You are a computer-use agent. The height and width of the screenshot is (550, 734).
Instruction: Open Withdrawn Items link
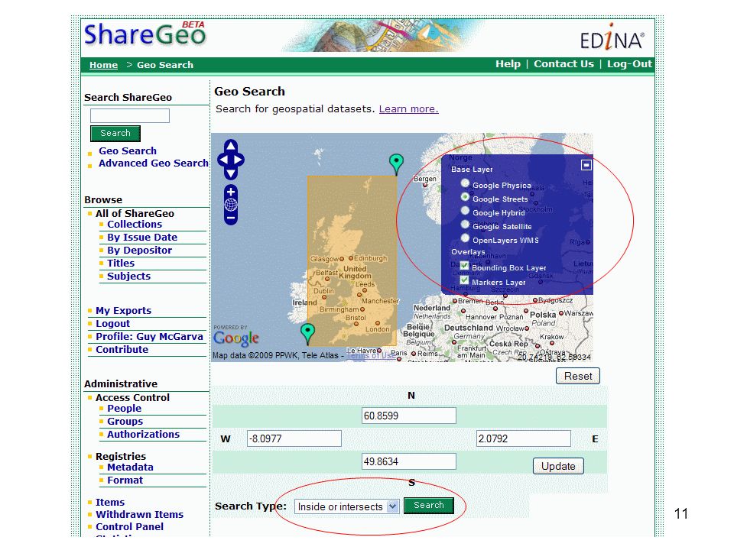pyautogui.click(x=139, y=514)
